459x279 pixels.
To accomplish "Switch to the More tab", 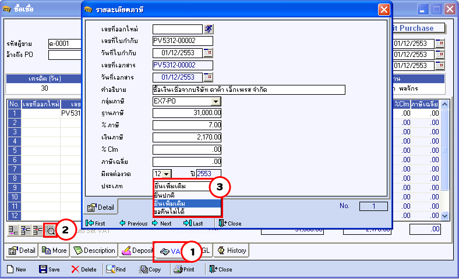I will click(x=54, y=251).
